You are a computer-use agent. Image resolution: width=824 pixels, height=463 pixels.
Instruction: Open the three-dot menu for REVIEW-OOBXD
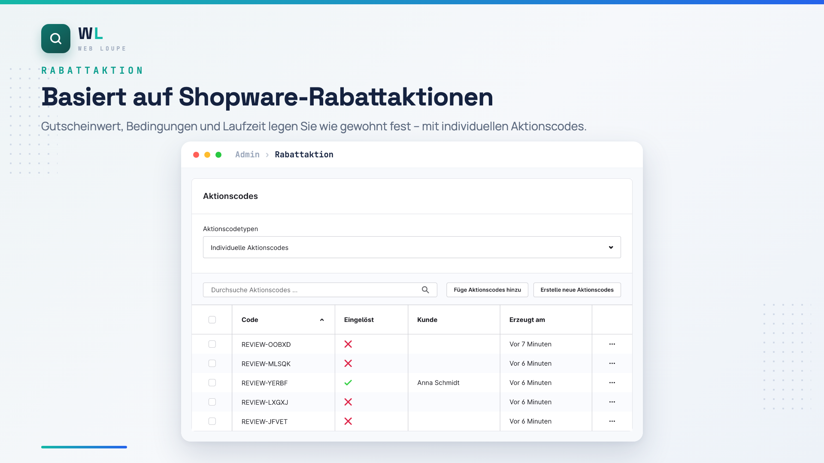click(x=612, y=344)
